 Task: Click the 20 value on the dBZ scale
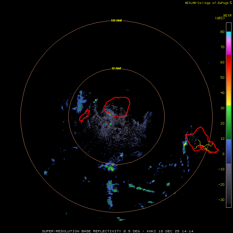click(x=222, y=123)
